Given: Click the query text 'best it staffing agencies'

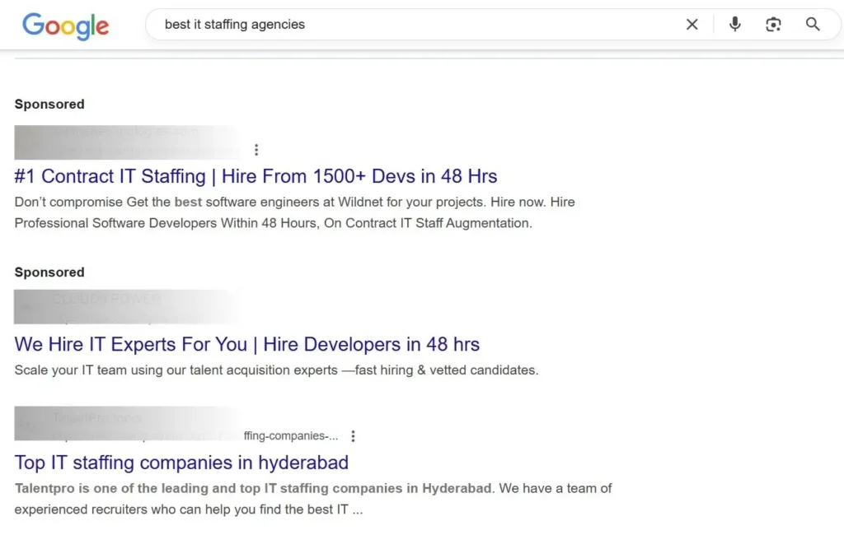Looking at the screenshot, I should pos(234,24).
